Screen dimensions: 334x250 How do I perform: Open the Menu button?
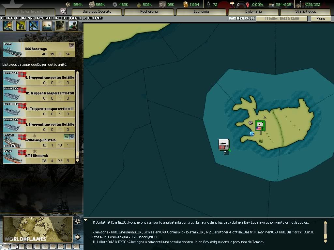321,19
